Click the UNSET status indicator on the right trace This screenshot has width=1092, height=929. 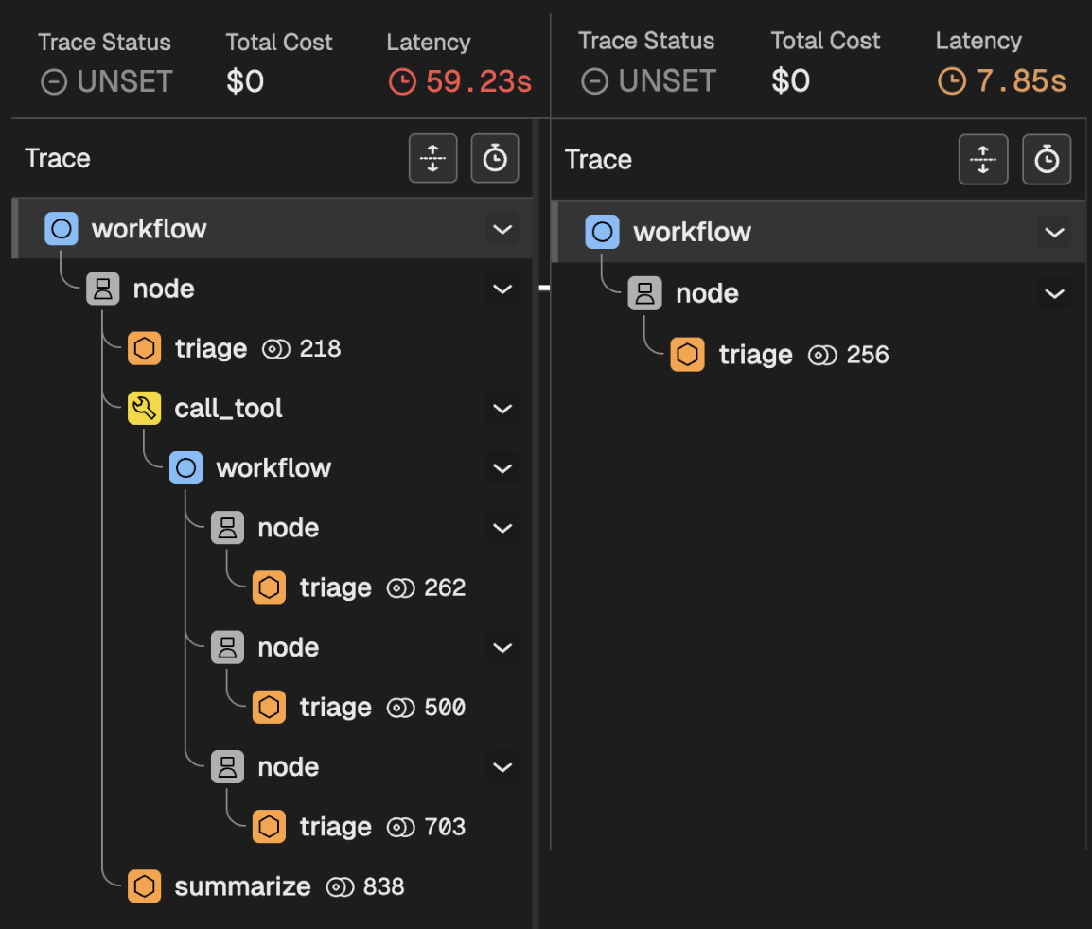point(648,81)
